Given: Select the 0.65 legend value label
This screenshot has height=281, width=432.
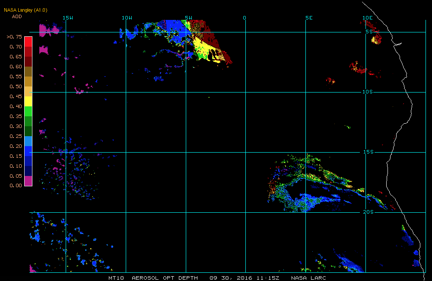Looking at the screenshot, I should point(16,57).
